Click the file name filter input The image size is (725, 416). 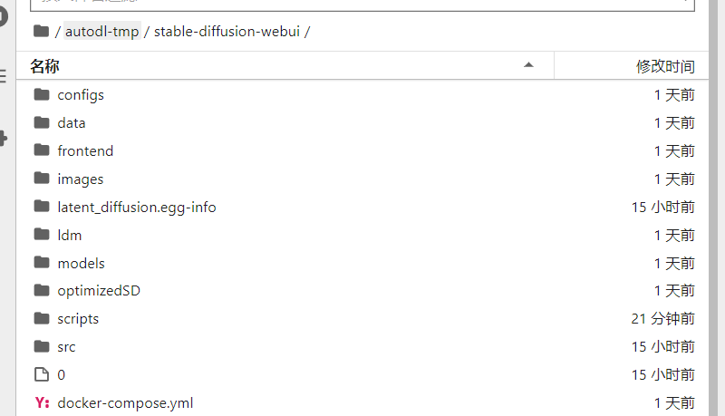click(x=353, y=3)
